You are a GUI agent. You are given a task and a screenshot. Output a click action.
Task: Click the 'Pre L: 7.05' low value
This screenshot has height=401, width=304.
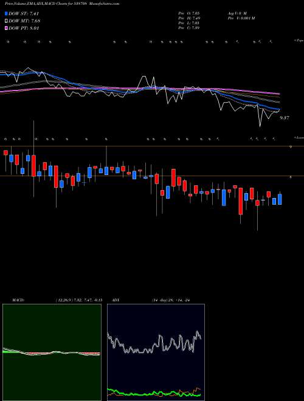pos(189,23)
